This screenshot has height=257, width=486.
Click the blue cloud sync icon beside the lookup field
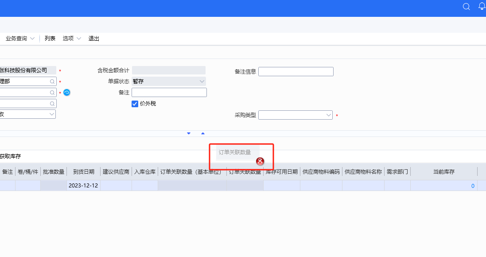(66, 92)
